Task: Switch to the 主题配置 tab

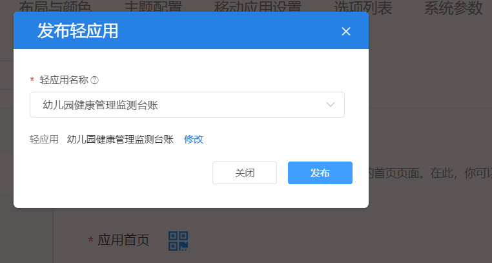Action: pos(153,6)
